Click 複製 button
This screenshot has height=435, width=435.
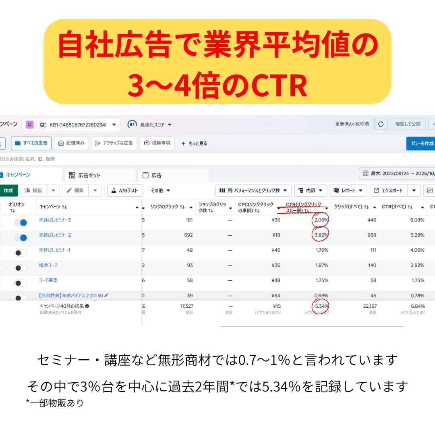coord(34,190)
